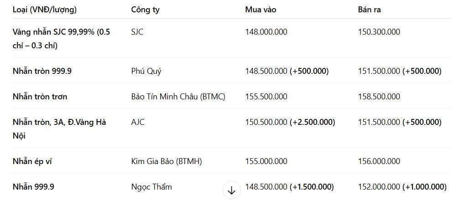This screenshot has width=454, height=201.
Task: Click the Phú Quý company name
Action: (146, 71)
